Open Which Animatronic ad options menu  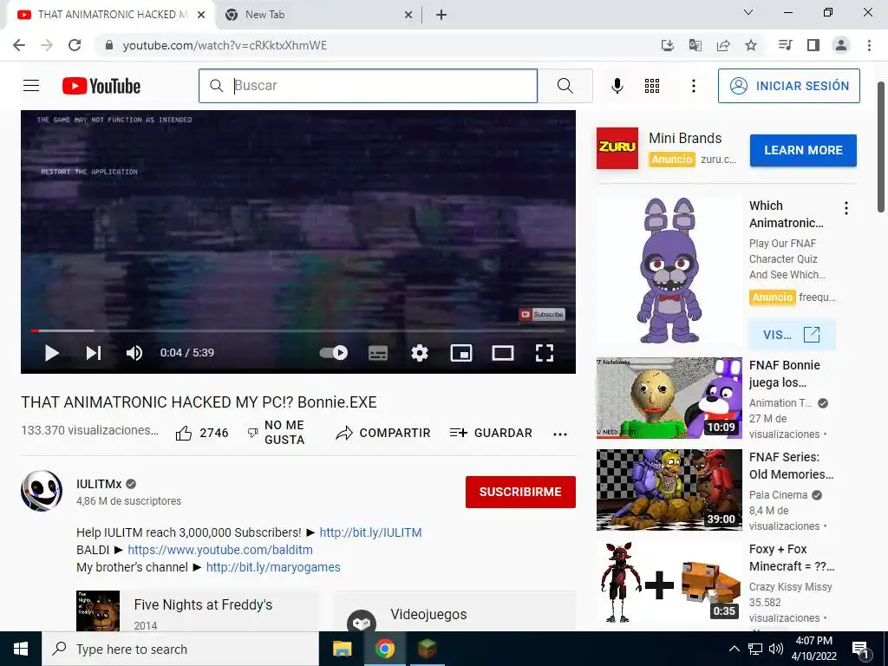tap(846, 208)
